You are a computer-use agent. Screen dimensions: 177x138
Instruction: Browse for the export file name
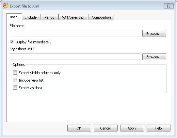pos(154,34)
